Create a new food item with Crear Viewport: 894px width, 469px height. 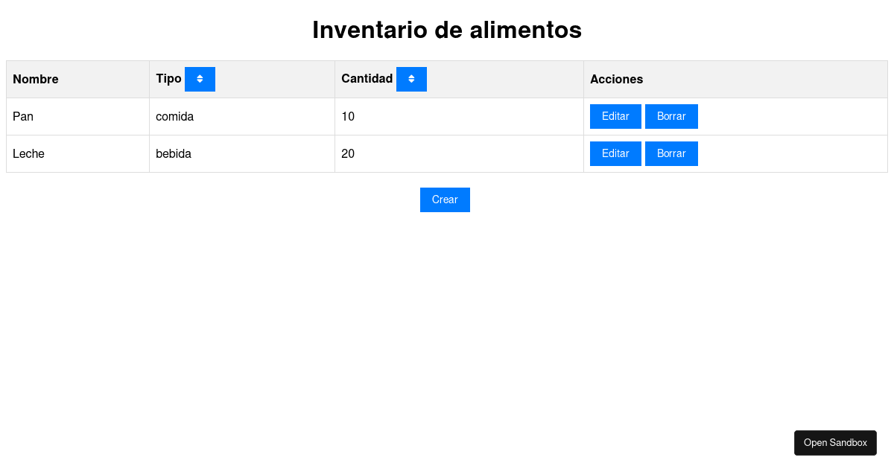pyautogui.click(x=445, y=200)
